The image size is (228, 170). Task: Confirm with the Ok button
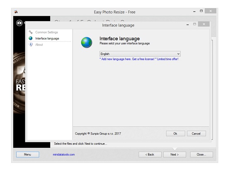[175, 134]
